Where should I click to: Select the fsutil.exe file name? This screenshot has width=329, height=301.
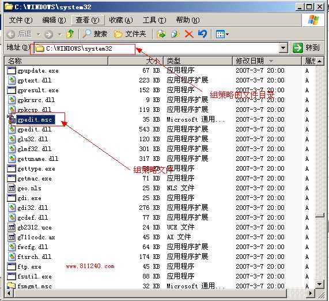pos(35,276)
